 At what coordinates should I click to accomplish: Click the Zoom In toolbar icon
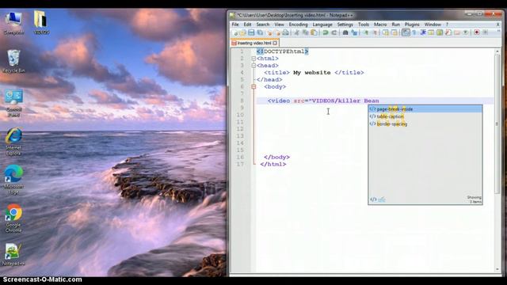(366, 32)
